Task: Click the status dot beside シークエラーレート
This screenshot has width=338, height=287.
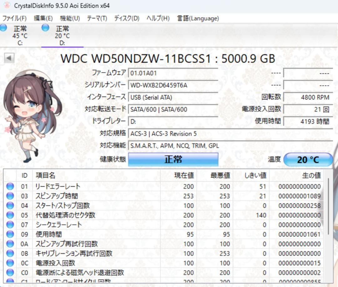Action: point(10,224)
